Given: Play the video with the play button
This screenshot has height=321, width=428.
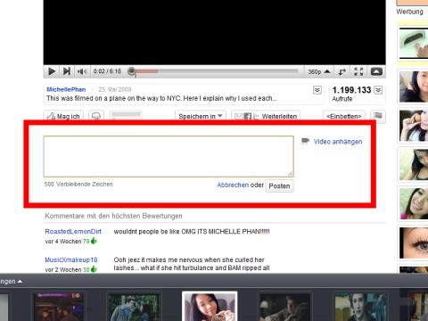Looking at the screenshot, I should (x=52, y=71).
